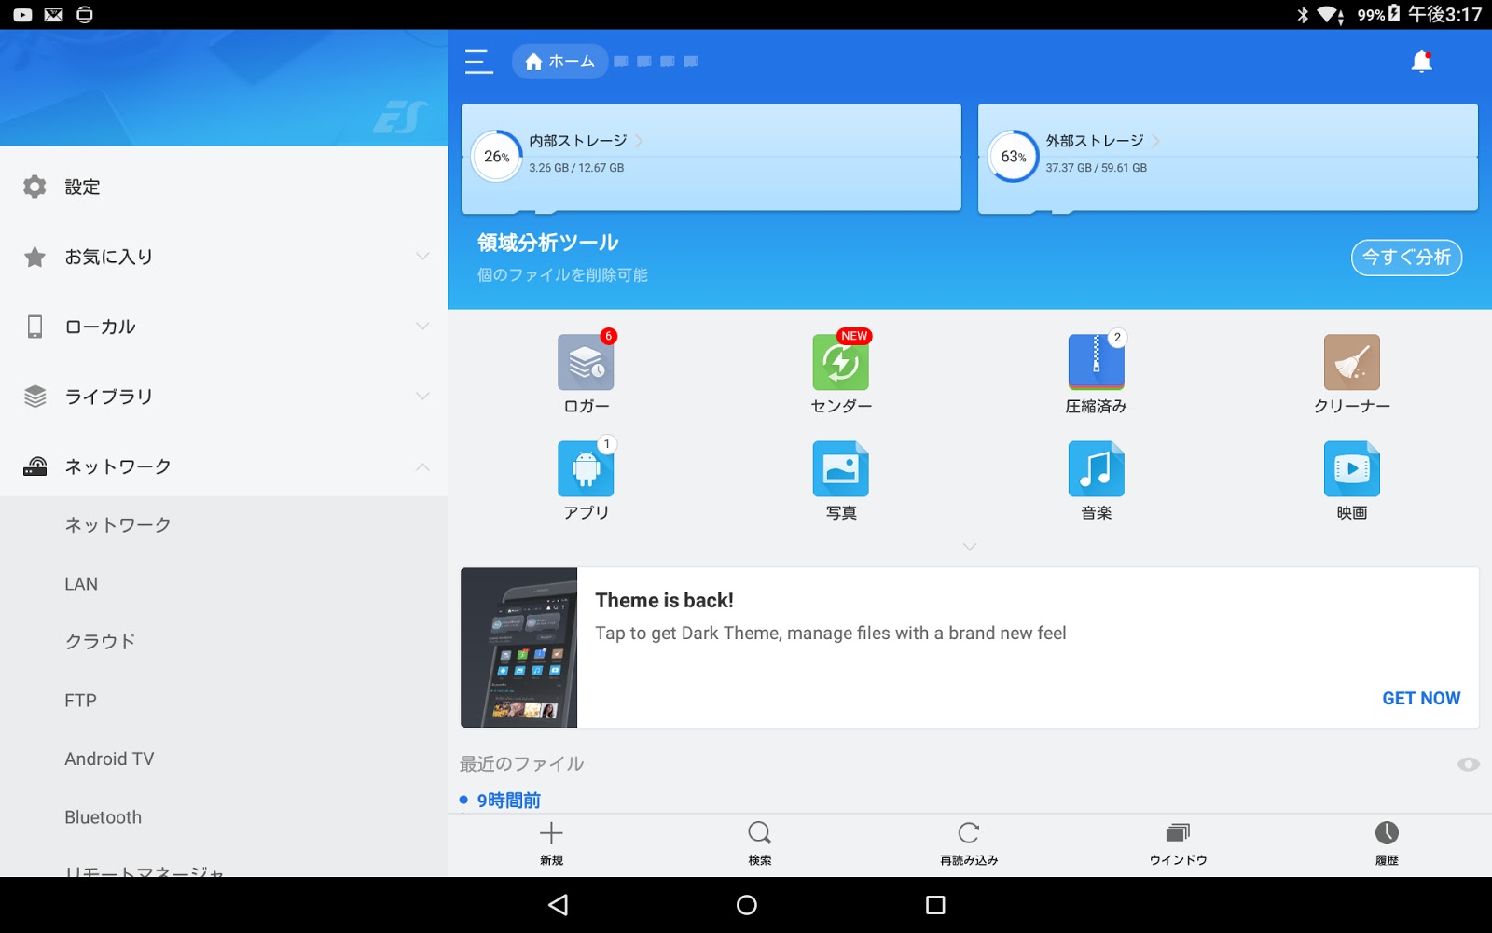This screenshot has height=933, width=1492.
Task: Expand the お気に入り section
Action: (x=422, y=257)
